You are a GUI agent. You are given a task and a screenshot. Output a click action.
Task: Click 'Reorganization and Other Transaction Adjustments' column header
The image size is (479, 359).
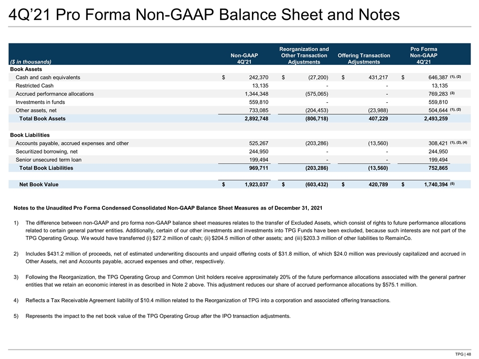[x=304, y=55]
